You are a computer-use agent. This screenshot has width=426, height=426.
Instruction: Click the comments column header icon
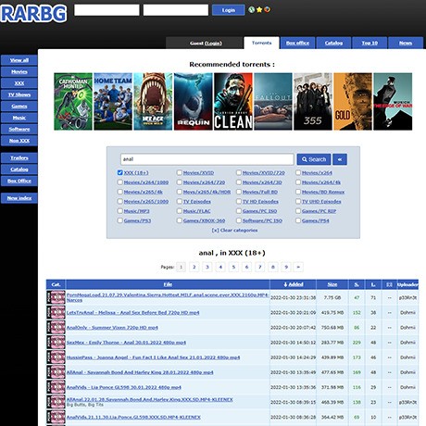389,284
